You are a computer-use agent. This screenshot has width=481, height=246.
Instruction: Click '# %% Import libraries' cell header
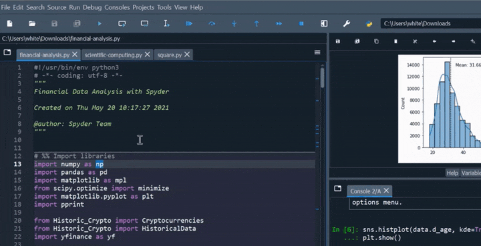(x=74, y=156)
